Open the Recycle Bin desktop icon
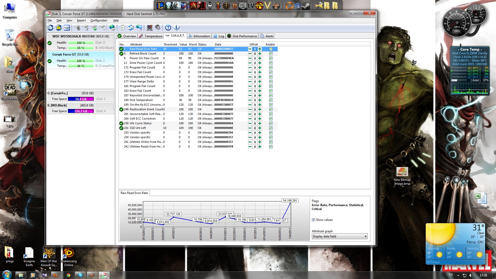 pos(10,38)
